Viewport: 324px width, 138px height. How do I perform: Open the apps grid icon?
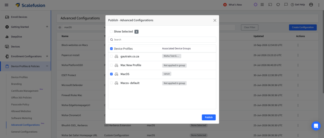click(x=262, y=5)
